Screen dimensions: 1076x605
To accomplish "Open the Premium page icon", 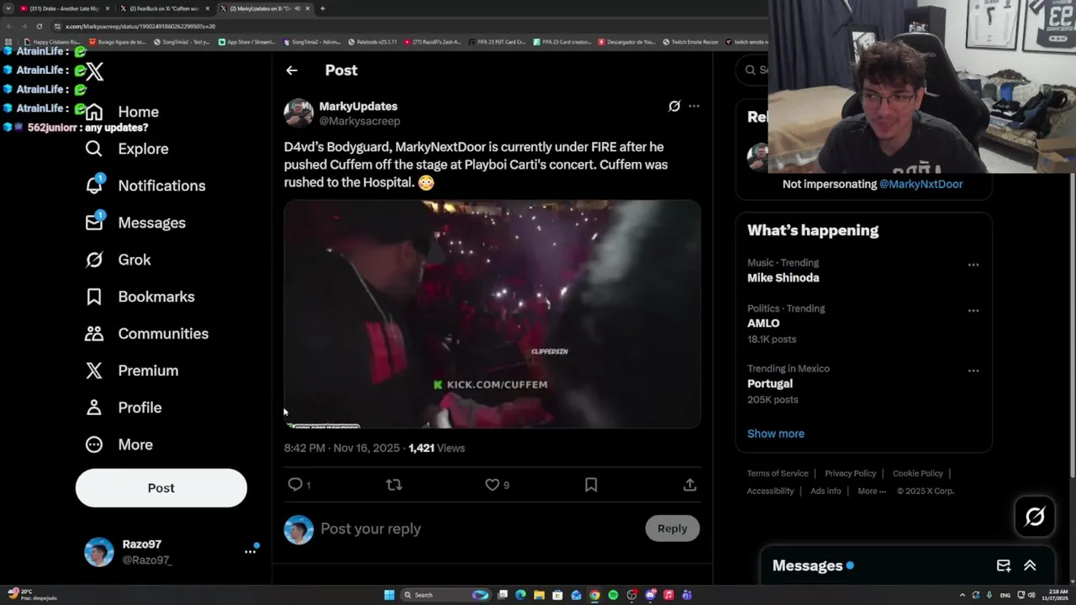I will tap(94, 371).
